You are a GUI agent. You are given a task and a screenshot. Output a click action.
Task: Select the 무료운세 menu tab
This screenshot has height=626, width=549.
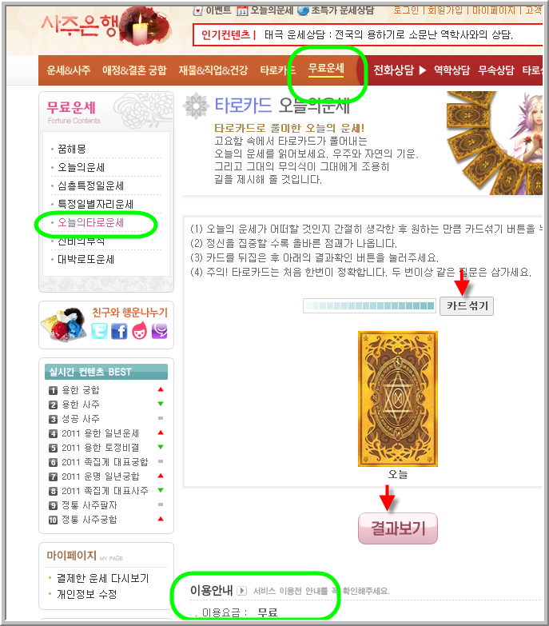[326, 69]
